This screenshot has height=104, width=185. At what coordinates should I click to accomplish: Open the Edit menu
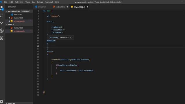(x=11, y=2)
